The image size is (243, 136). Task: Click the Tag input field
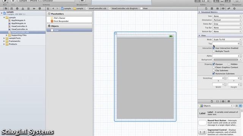[x=226, y=43]
